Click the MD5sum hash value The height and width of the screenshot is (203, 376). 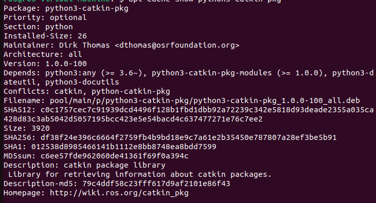tap(114, 156)
